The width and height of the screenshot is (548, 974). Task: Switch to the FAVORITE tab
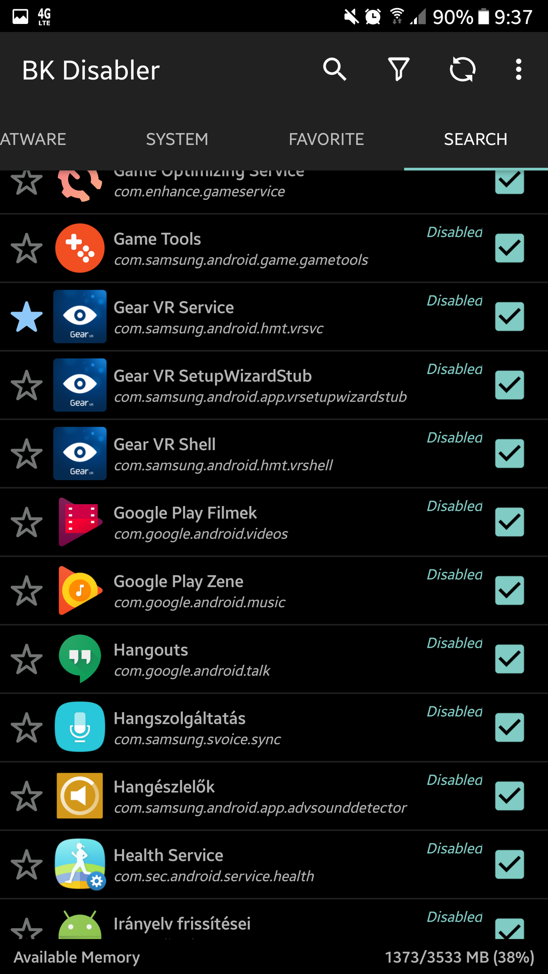click(326, 139)
